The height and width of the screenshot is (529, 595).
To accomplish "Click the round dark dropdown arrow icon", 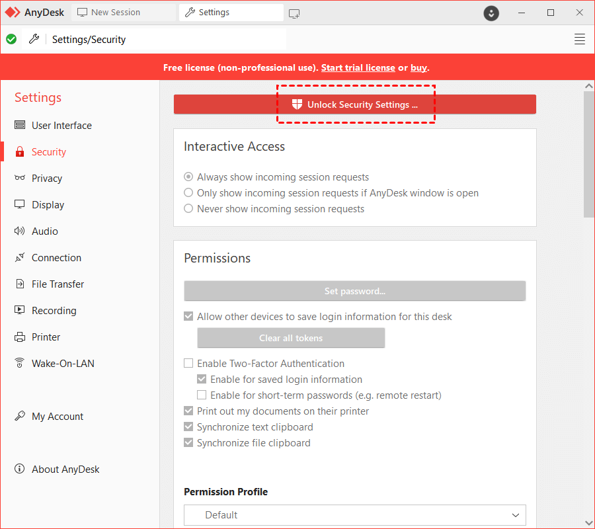I will tap(491, 13).
